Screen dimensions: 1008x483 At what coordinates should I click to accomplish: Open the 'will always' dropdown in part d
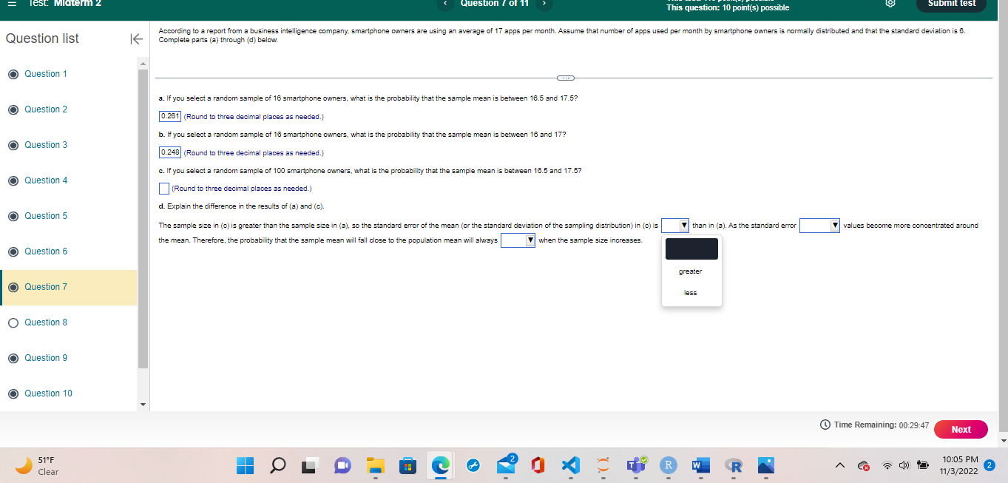click(x=518, y=239)
